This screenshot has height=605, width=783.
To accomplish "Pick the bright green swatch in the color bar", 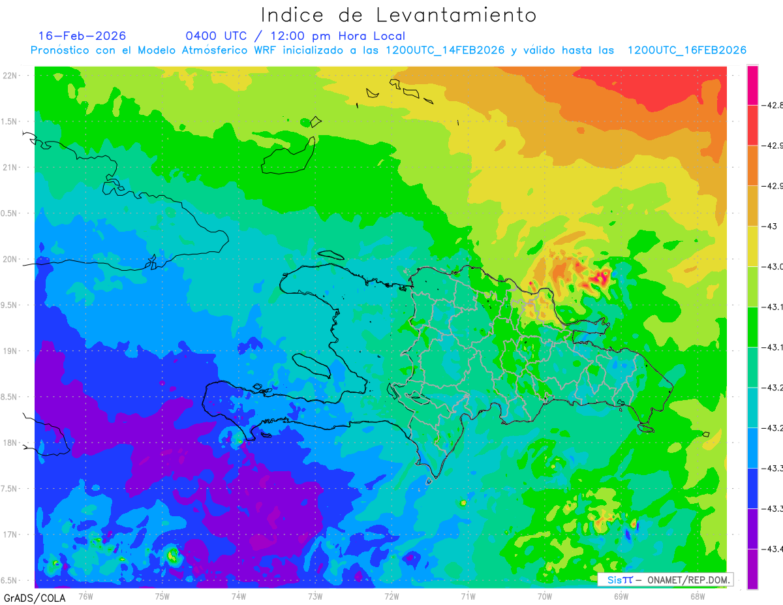I will 752,327.
